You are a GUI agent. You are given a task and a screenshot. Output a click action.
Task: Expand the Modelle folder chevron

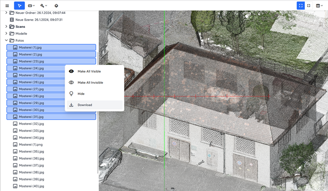pos(6,34)
